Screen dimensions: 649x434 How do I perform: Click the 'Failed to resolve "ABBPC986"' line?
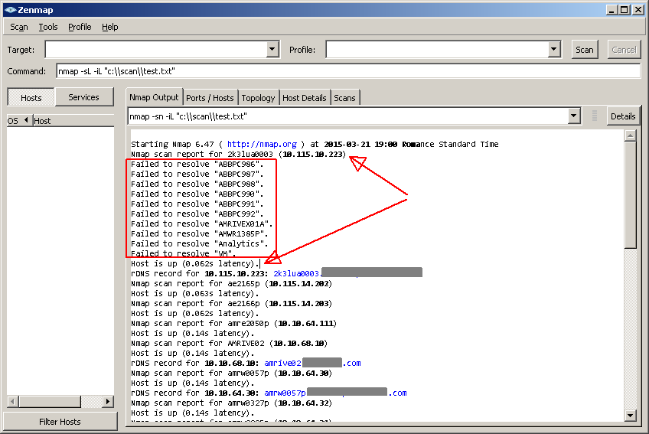[x=197, y=164]
